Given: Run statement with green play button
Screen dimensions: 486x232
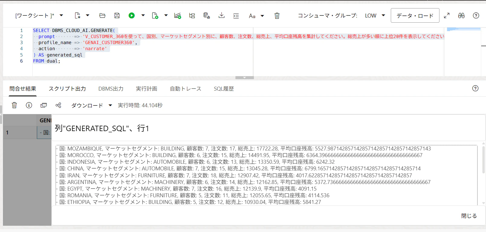Looking at the screenshot, I should (x=131, y=15).
